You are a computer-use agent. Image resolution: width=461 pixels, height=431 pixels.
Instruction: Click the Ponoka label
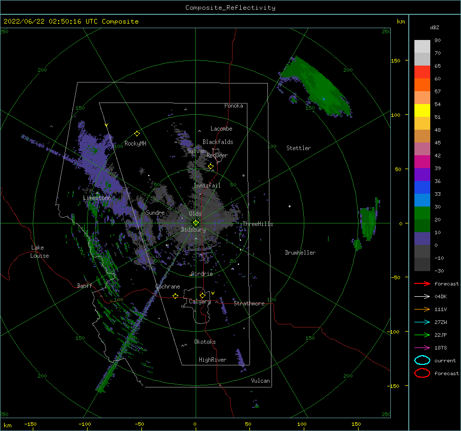click(234, 106)
